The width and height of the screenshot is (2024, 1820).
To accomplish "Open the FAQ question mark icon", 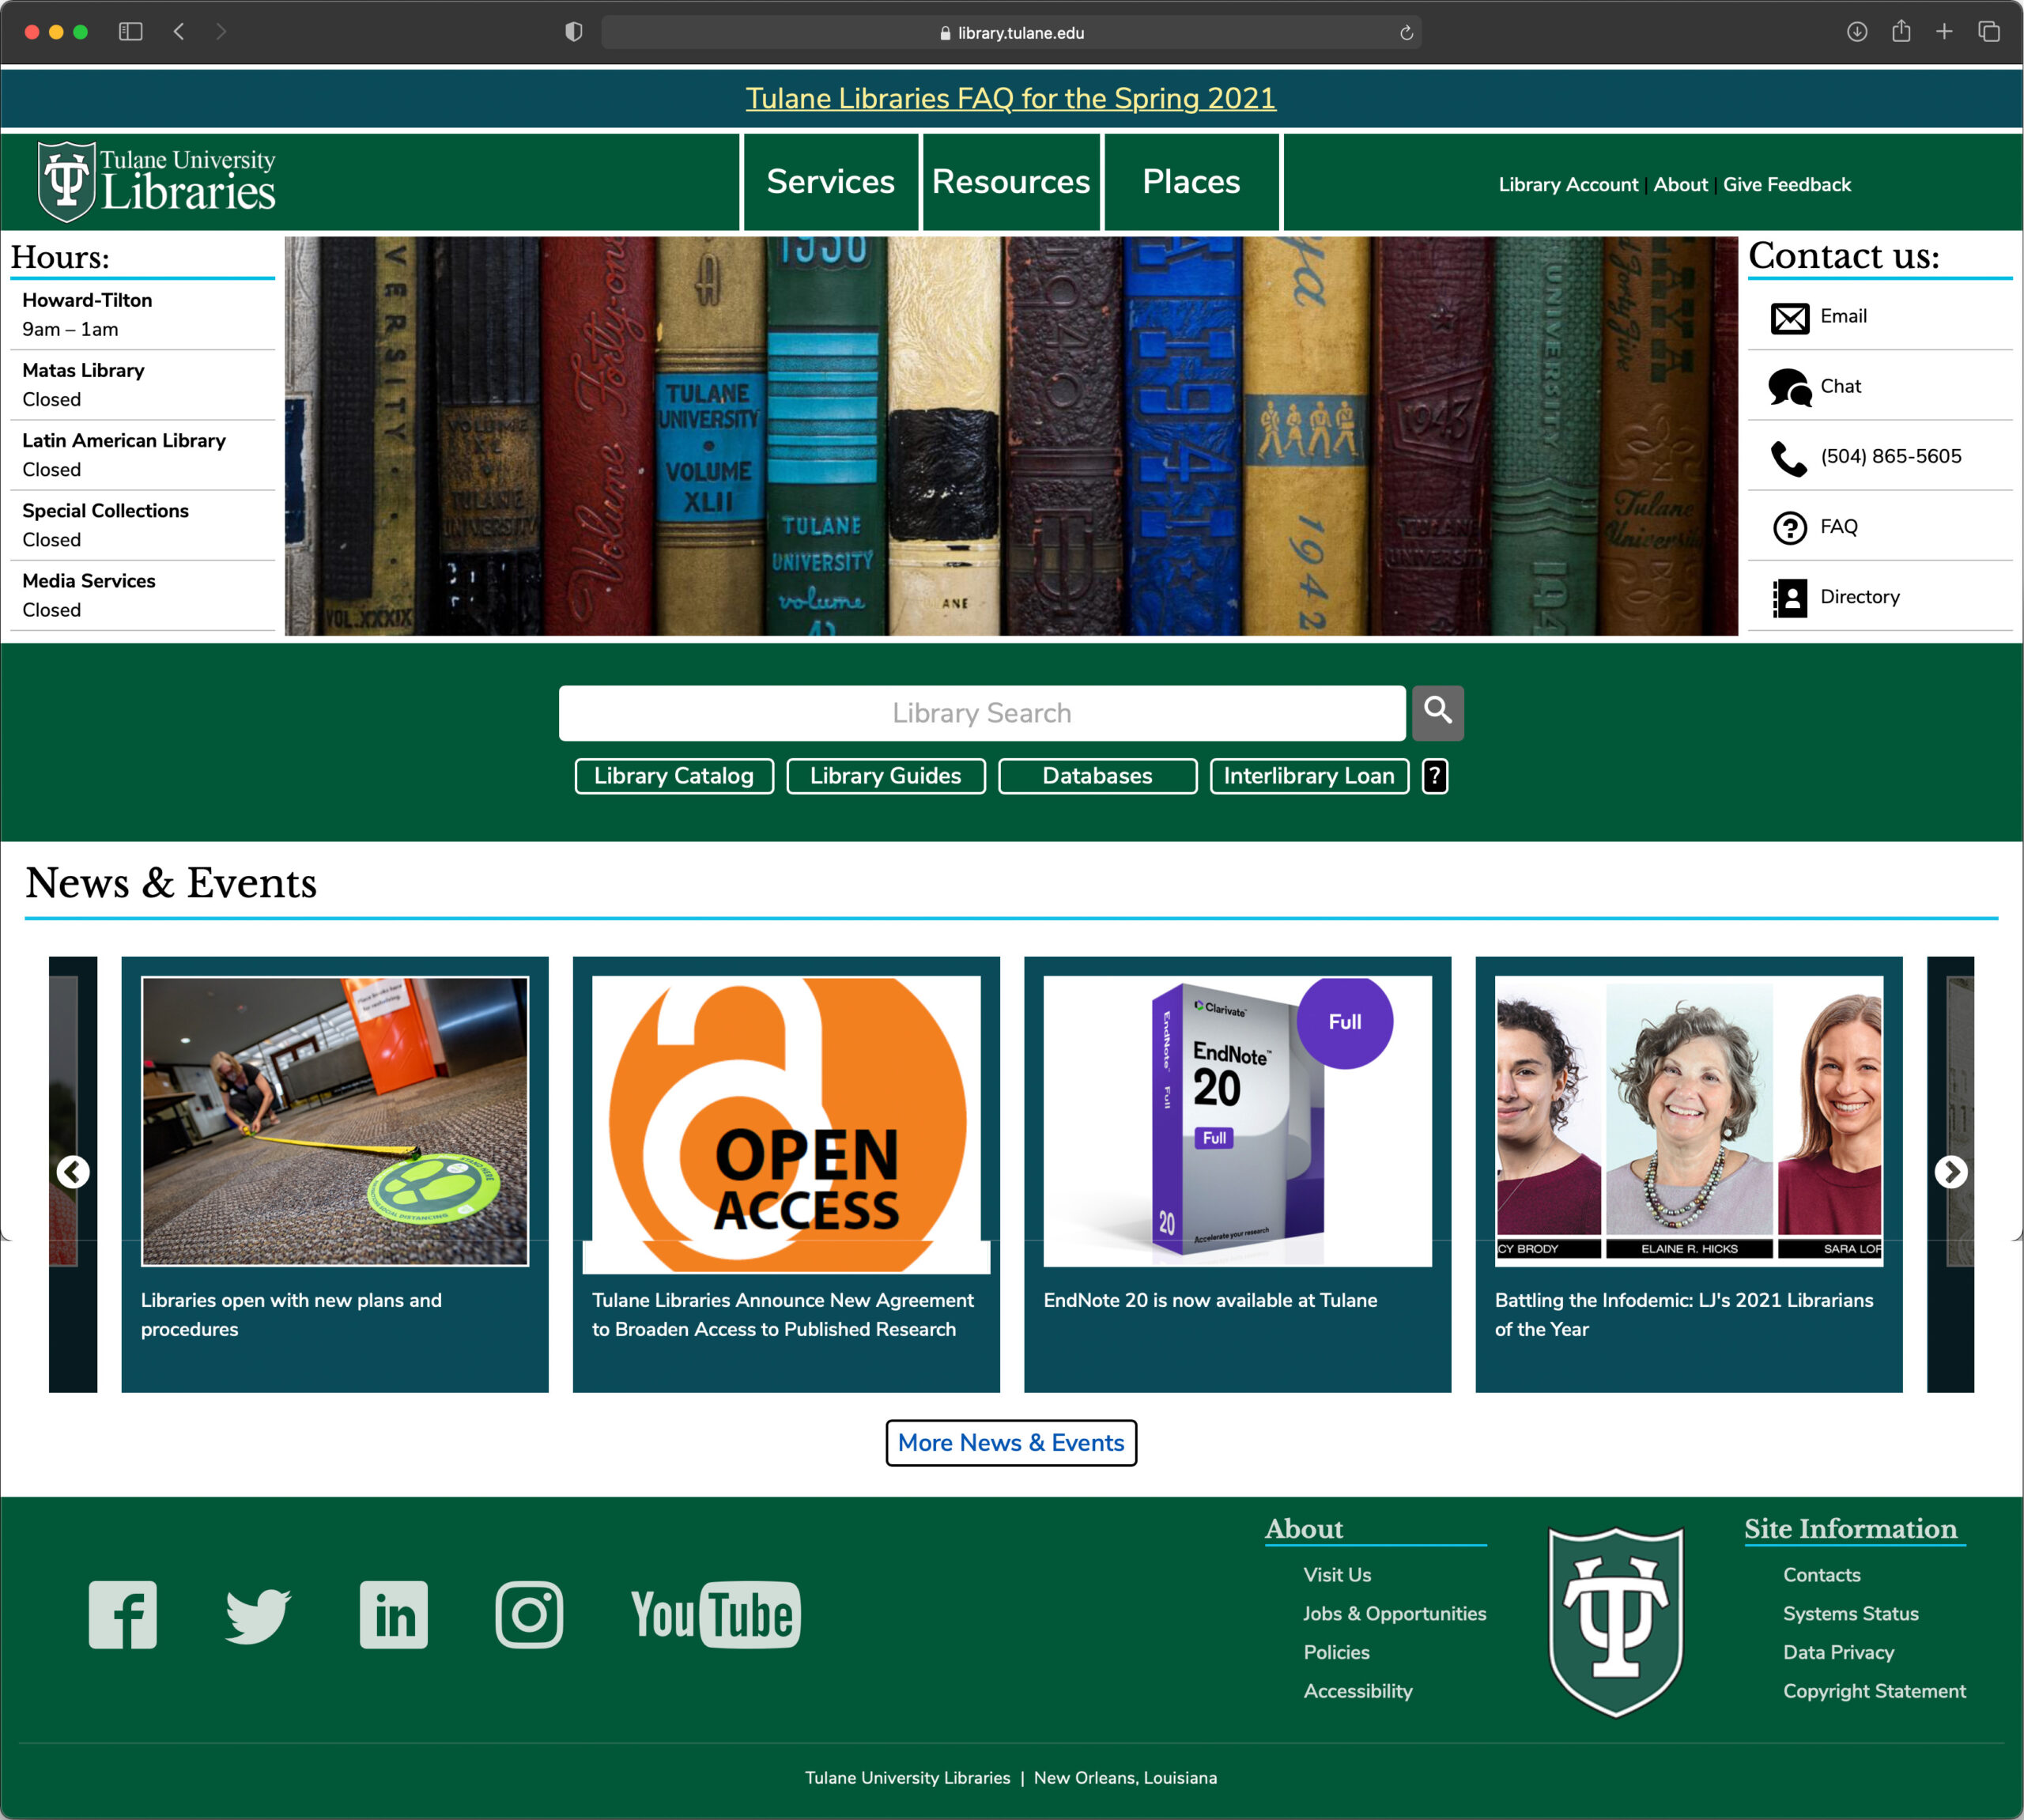I will [1790, 527].
